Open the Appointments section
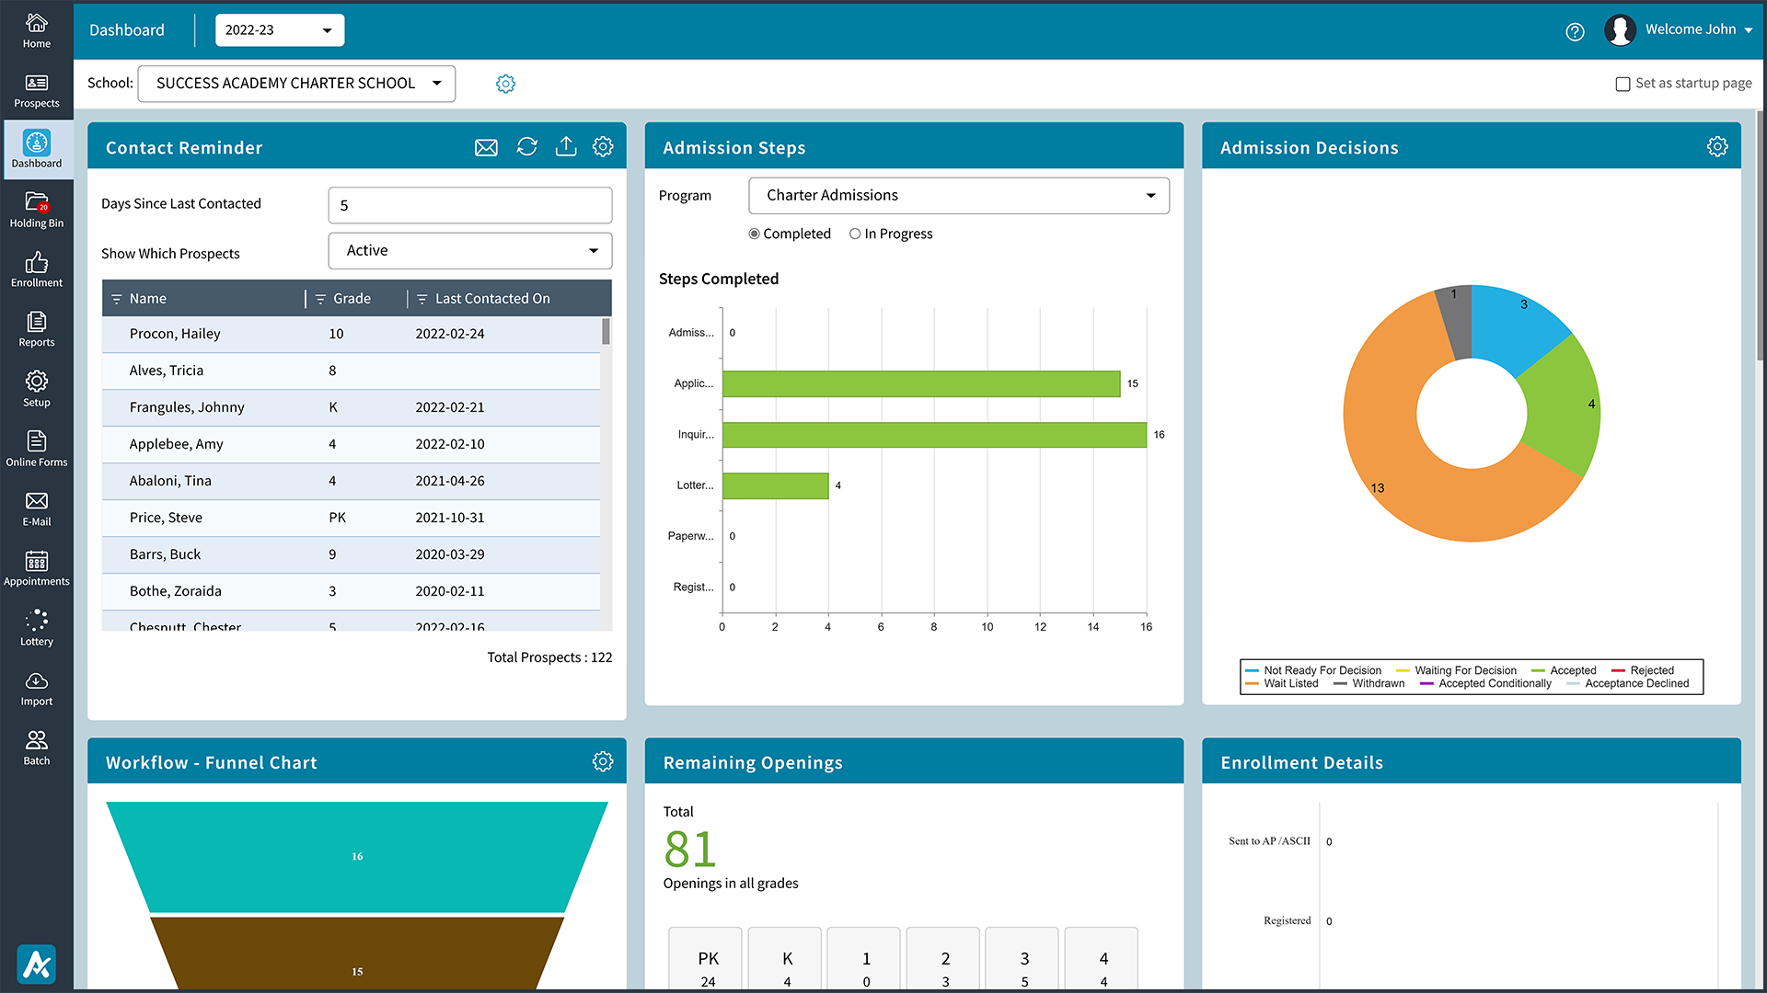1767x993 pixels. click(37, 567)
